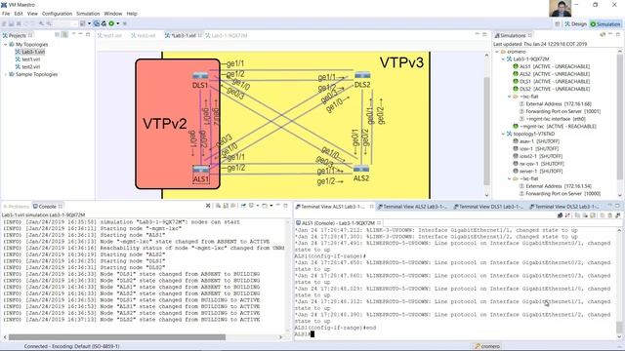Open dropdown arrow next to launch simulation

click(117, 23)
